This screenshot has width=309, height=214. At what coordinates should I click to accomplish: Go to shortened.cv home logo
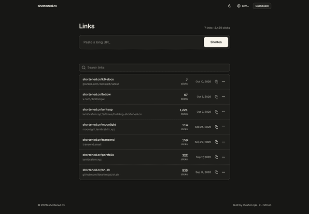(x=47, y=6)
